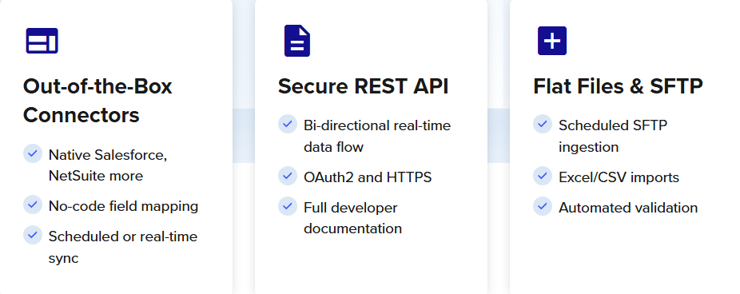Select the Out-of-the-Box Connectors heading
740x294 pixels.
pos(97,101)
